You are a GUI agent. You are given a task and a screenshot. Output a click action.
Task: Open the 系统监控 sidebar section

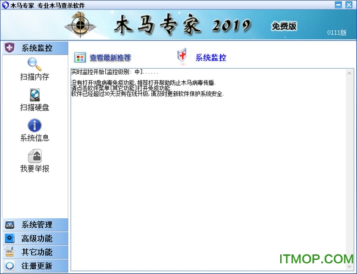(x=35, y=48)
